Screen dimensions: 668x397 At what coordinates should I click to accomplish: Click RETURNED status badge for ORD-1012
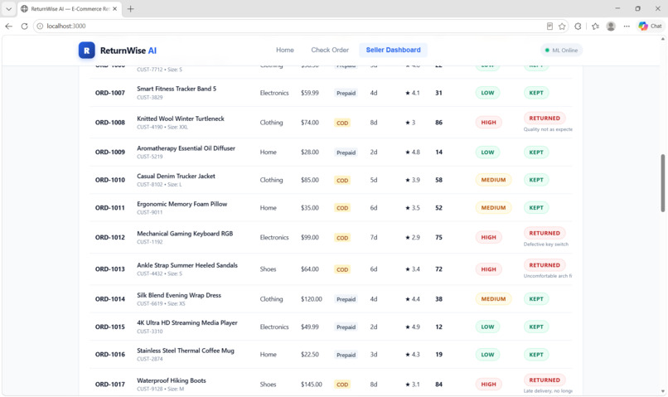(545, 234)
